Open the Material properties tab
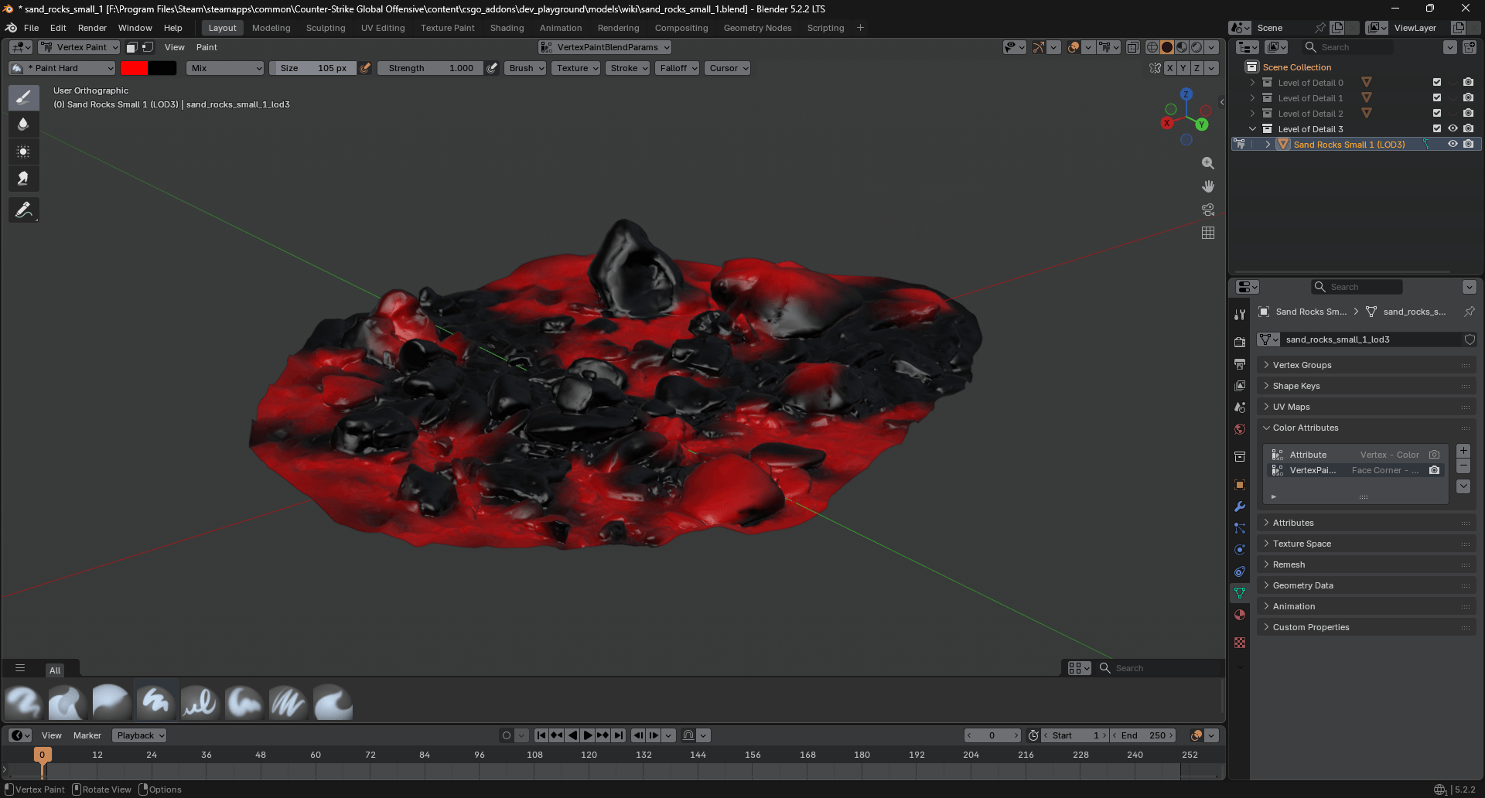Screen dimensions: 1485x798 (x=1240, y=615)
